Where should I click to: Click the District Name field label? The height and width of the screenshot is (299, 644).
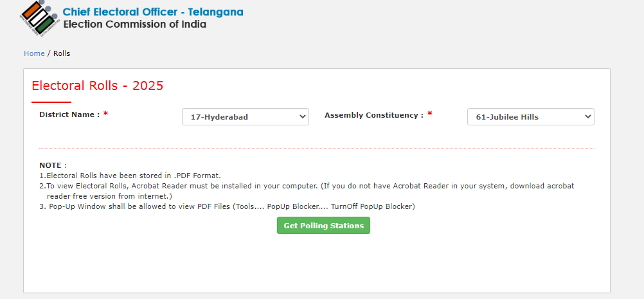pyautogui.click(x=69, y=114)
